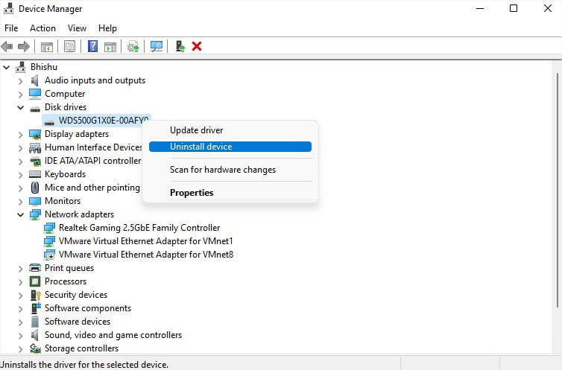Click the IDE ATA/ATAPI controllers icon
The image size is (562, 370).
(35, 161)
